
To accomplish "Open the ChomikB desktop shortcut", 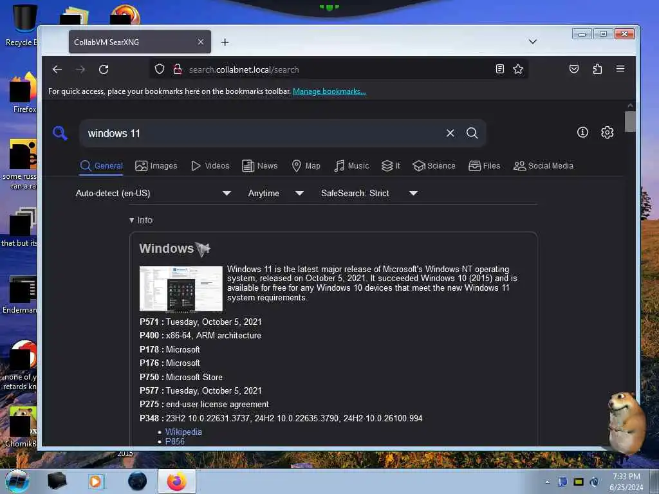I will click(x=21, y=428).
